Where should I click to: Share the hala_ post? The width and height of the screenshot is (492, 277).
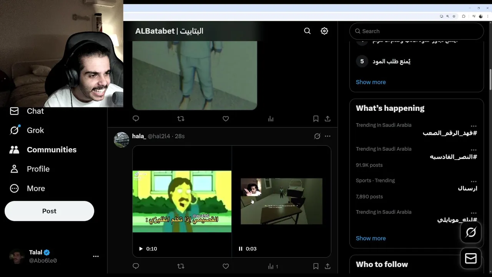[327, 266]
